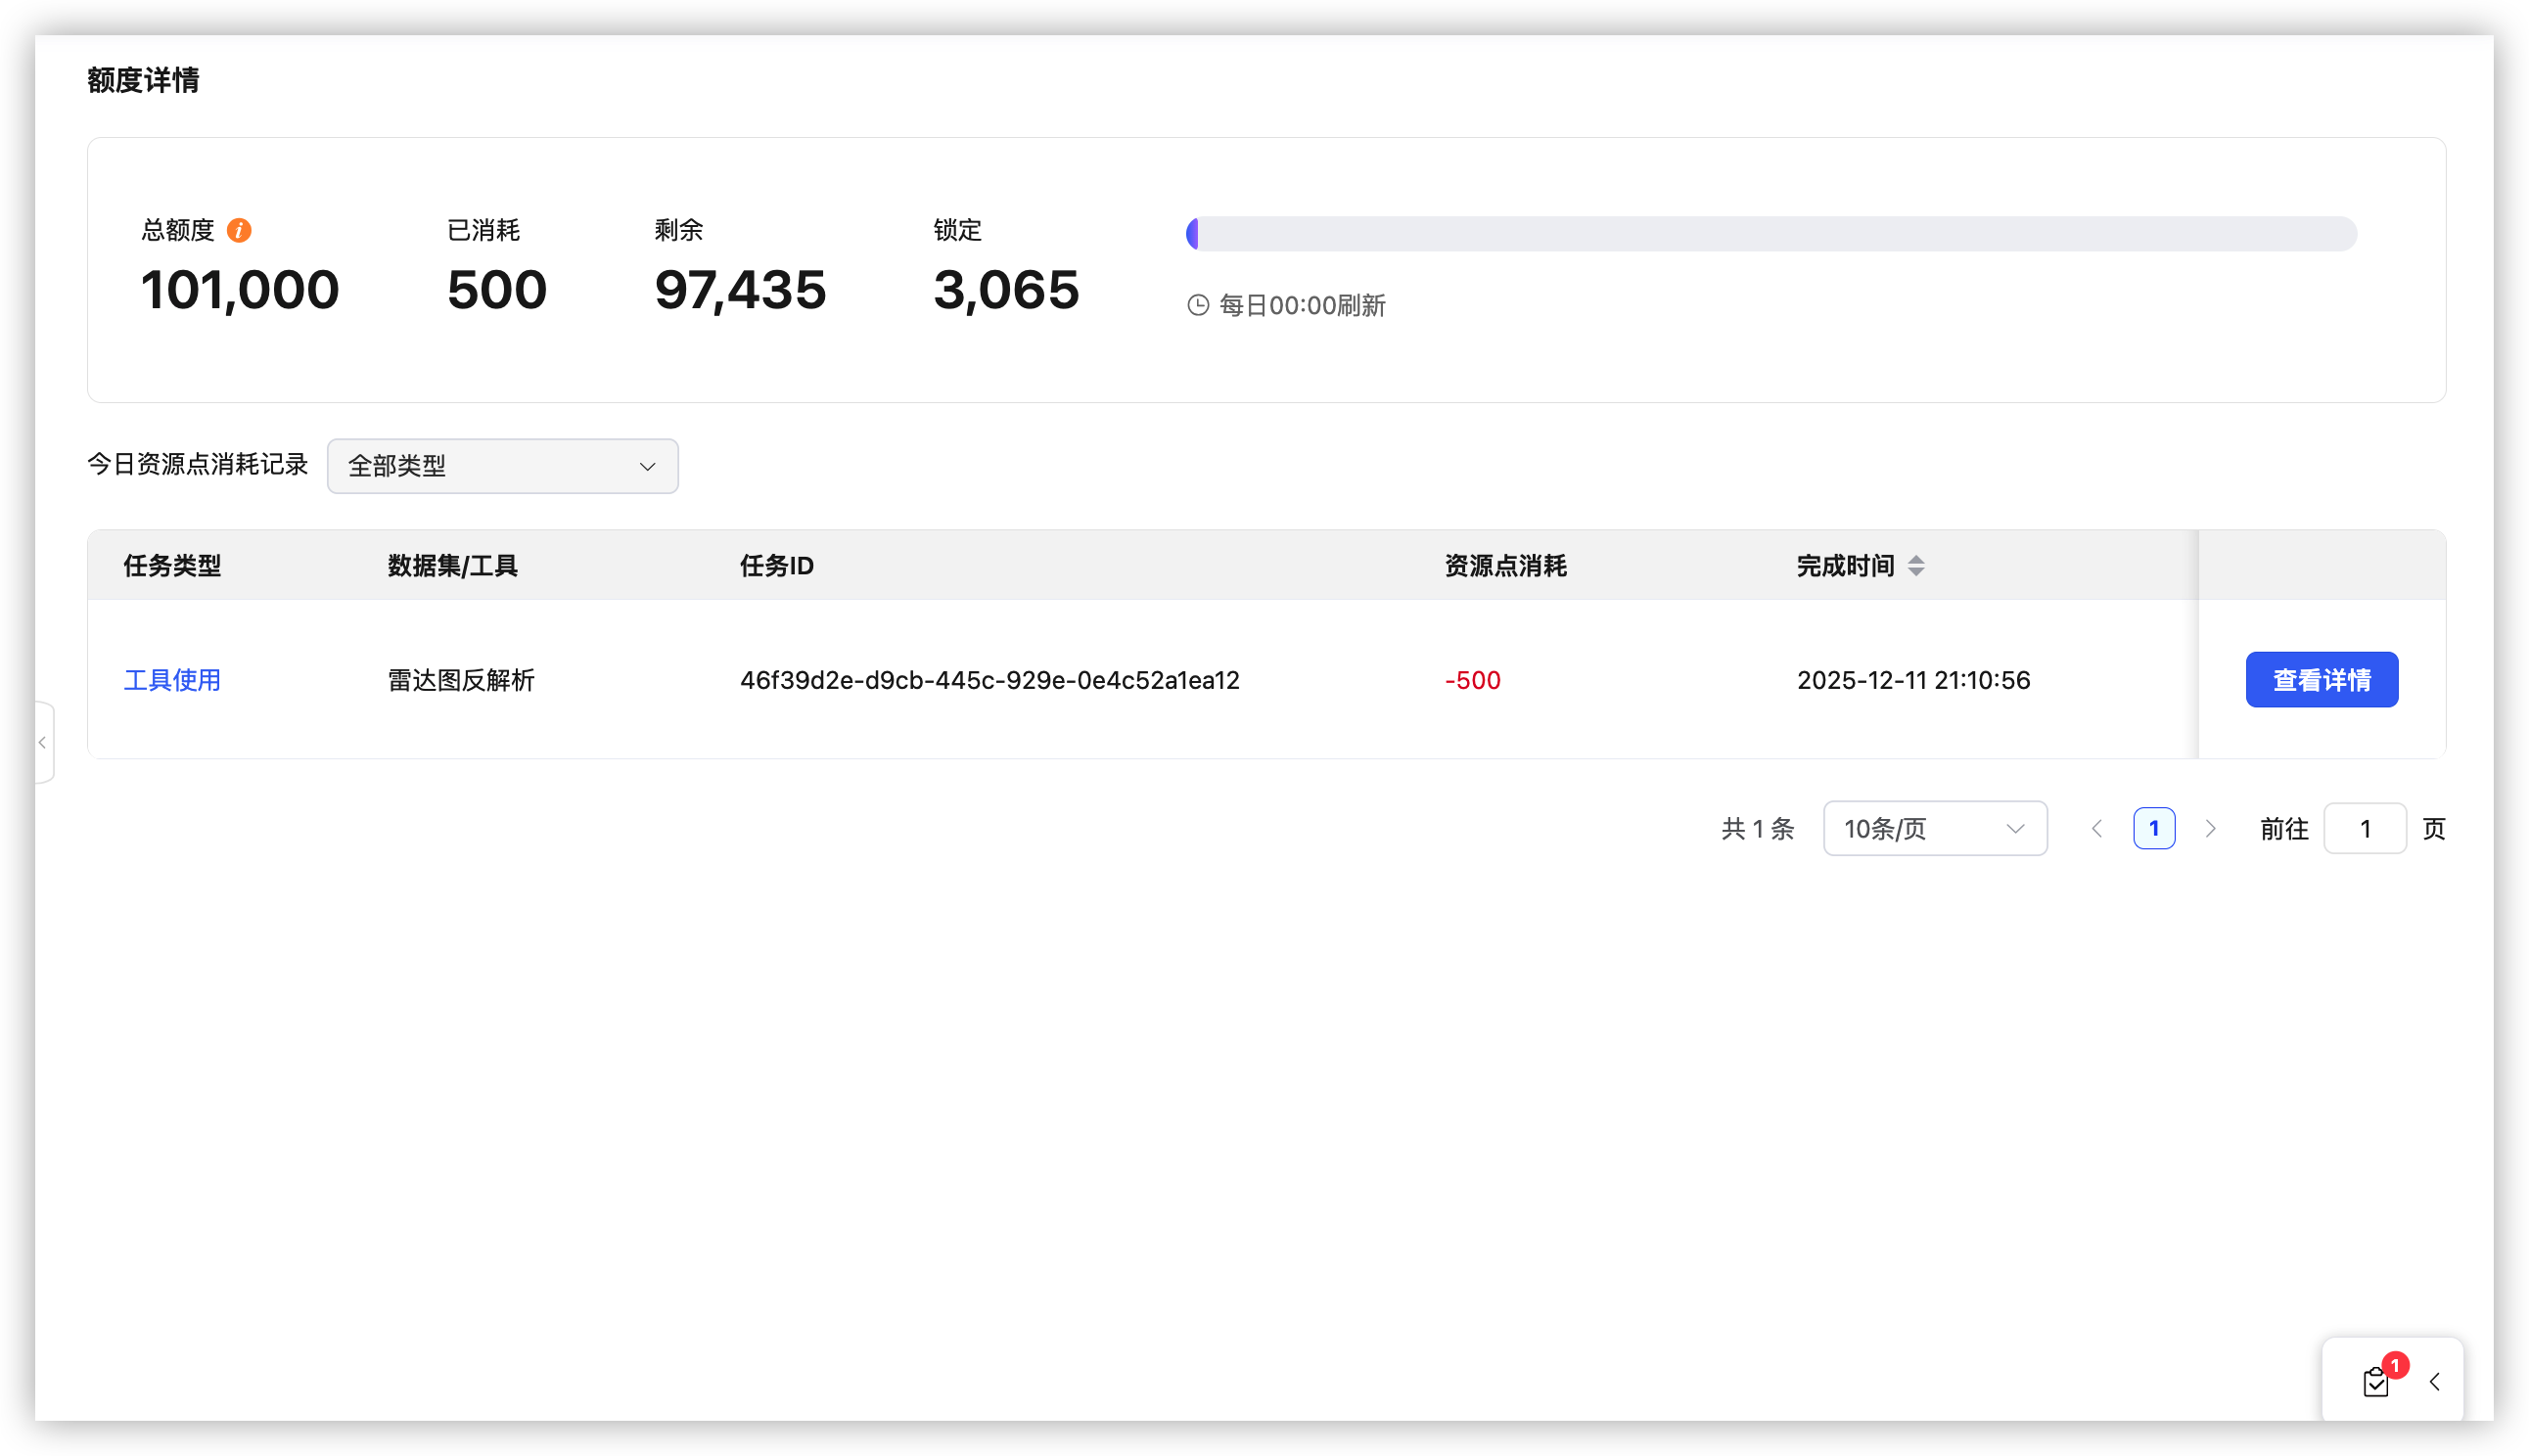Open the clipboard task list icon
Screen dimensions: 2529x1456
click(2377, 1382)
